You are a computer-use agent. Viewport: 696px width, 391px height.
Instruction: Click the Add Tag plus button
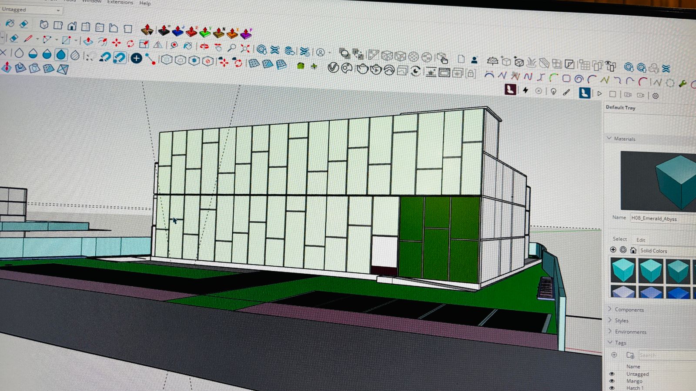tap(614, 355)
